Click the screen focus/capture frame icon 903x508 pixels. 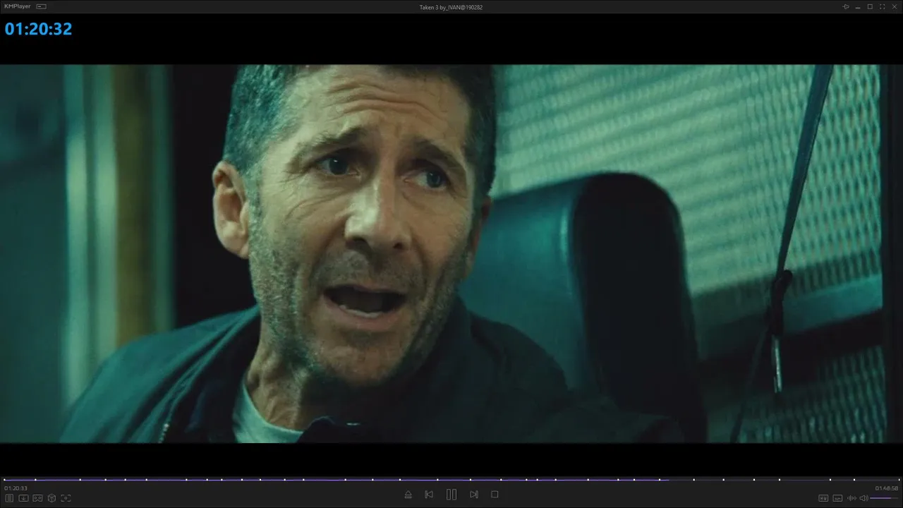[x=66, y=498]
